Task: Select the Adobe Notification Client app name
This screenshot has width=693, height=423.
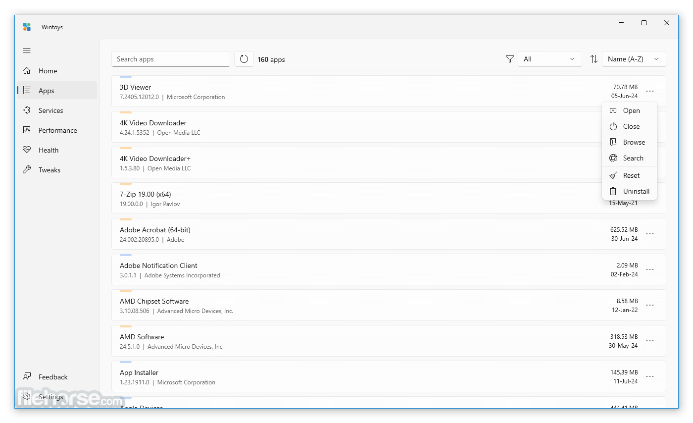Action: tap(158, 265)
